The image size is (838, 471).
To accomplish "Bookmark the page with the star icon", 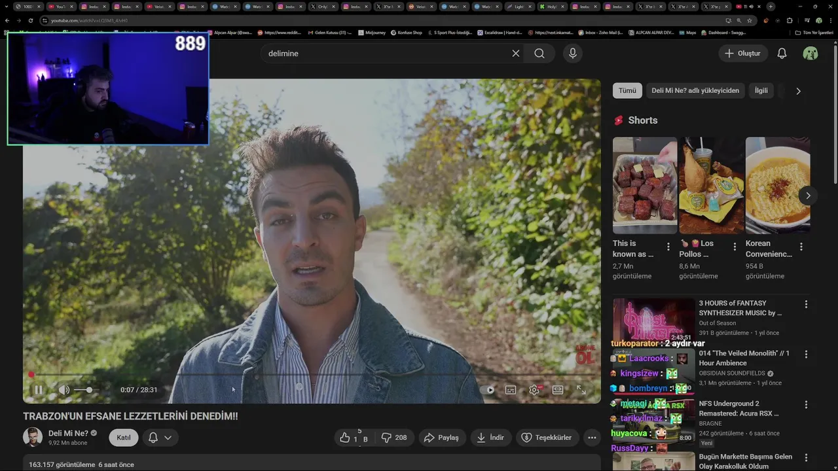I will coord(750,20).
